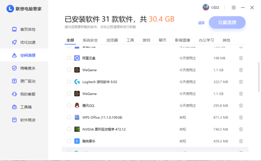Viewport: 261px width, 161px height.
Task: Open the hamburger menu icon in title bar
Action: [234, 8]
